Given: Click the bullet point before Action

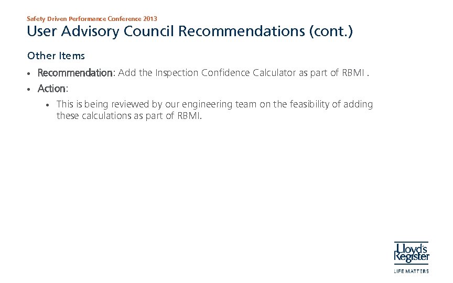Looking at the screenshot, I should point(30,89).
